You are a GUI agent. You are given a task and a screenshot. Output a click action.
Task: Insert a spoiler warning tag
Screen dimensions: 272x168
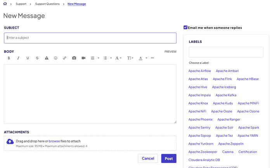click(47, 58)
